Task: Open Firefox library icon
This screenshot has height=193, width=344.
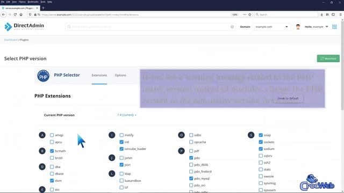Action: [327, 14]
